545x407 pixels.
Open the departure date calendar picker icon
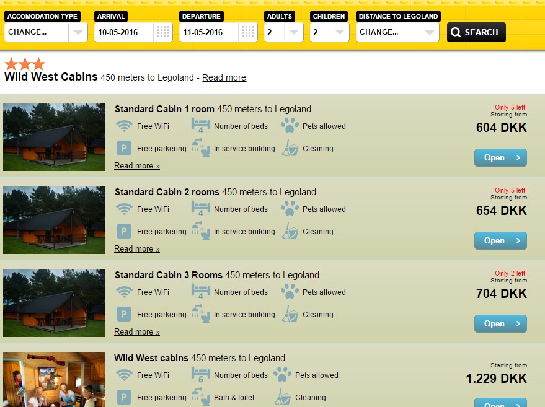tap(248, 32)
